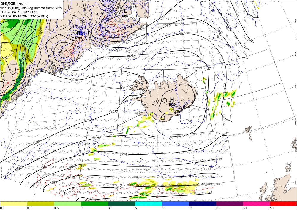This screenshot has width=297, height=210.
Task: Click the '64N' latitude label
Action: 296,86
